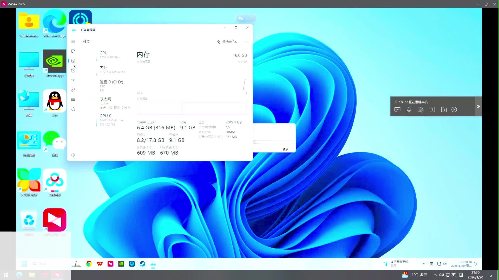Open chat message icon in remote panel
499x280 pixels.
[397, 110]
